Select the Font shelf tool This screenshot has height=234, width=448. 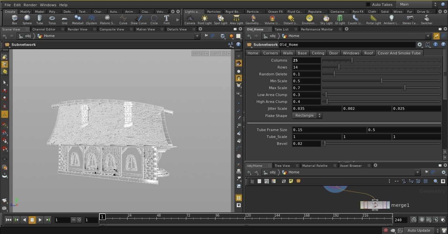pyautogui.click(x=167, y=20)
